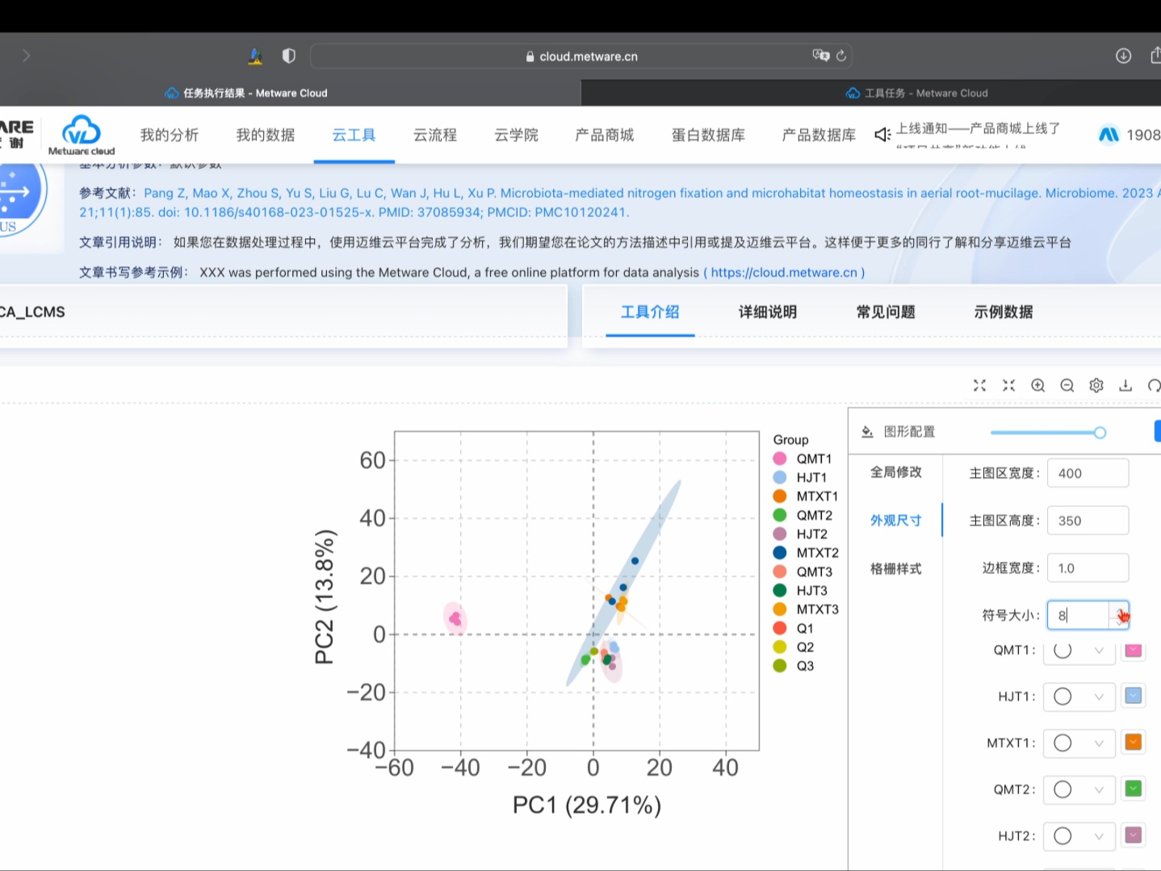Screen dimensions: 1161x871
Task: Click the translate icon in address bar
Action: pos(821,55)
